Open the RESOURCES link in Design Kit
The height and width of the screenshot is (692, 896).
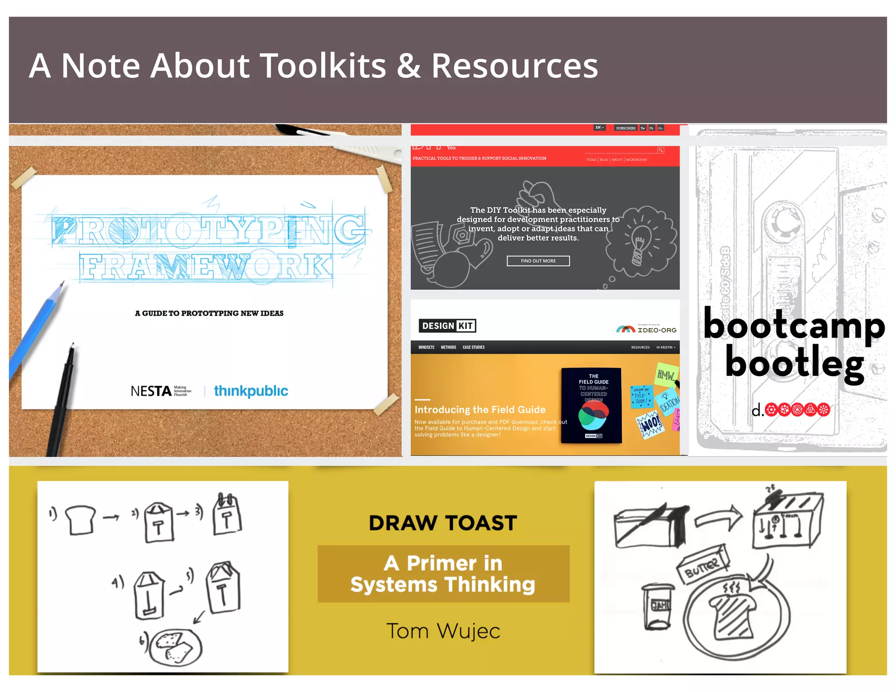click(640, 347)
